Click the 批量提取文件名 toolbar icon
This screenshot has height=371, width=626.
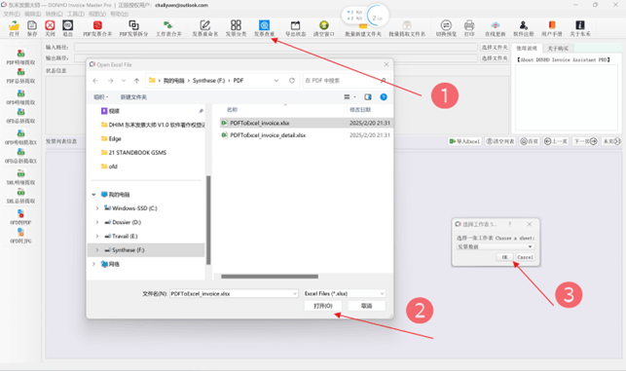[x=407, y=26]
